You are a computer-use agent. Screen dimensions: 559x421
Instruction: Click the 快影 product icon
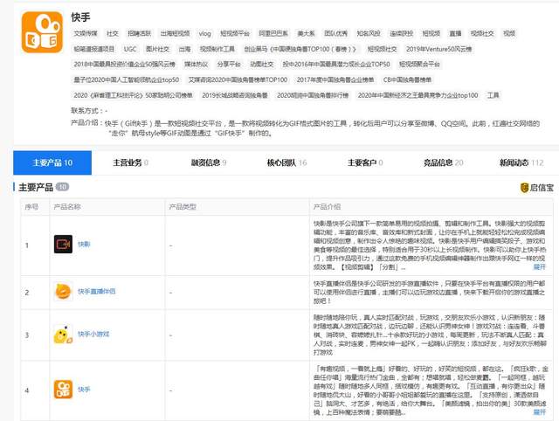point(63,245)
